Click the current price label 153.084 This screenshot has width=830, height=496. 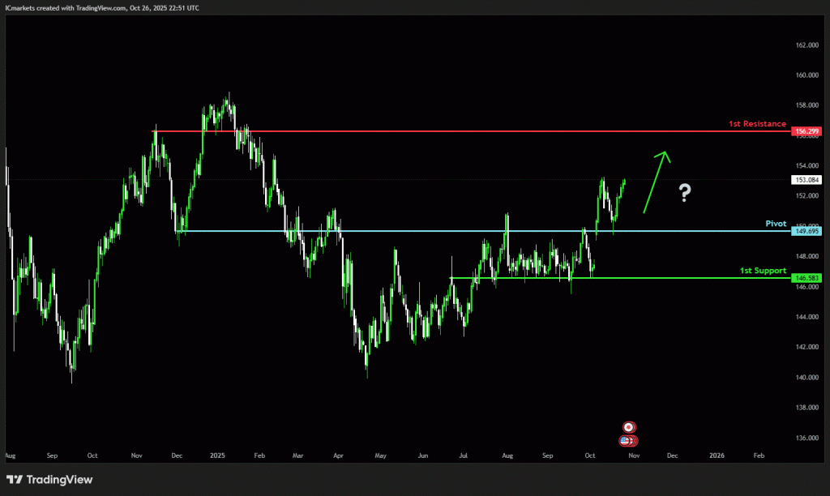click(x=805, y=180)
